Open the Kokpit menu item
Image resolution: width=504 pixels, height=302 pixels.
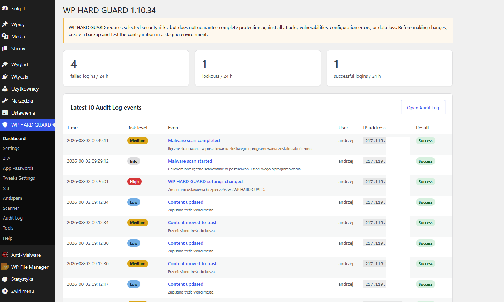tap(28, 8)
